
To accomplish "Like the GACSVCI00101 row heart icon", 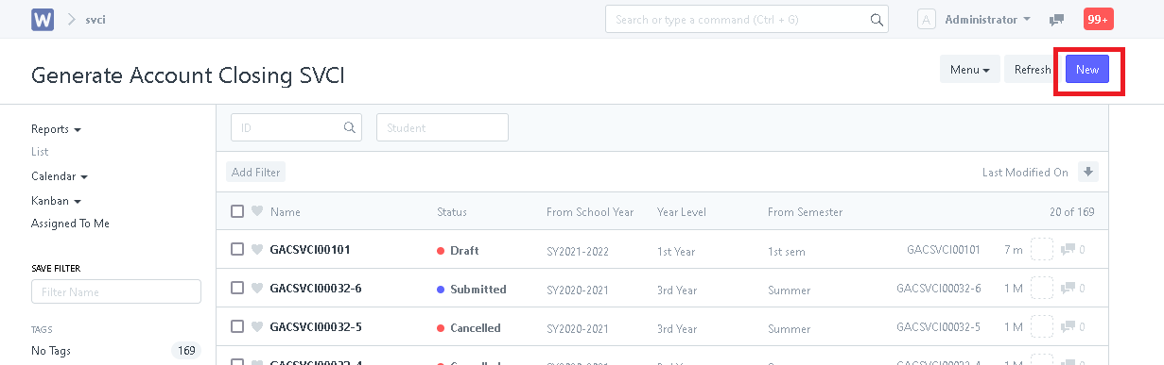I will (256, 250).
